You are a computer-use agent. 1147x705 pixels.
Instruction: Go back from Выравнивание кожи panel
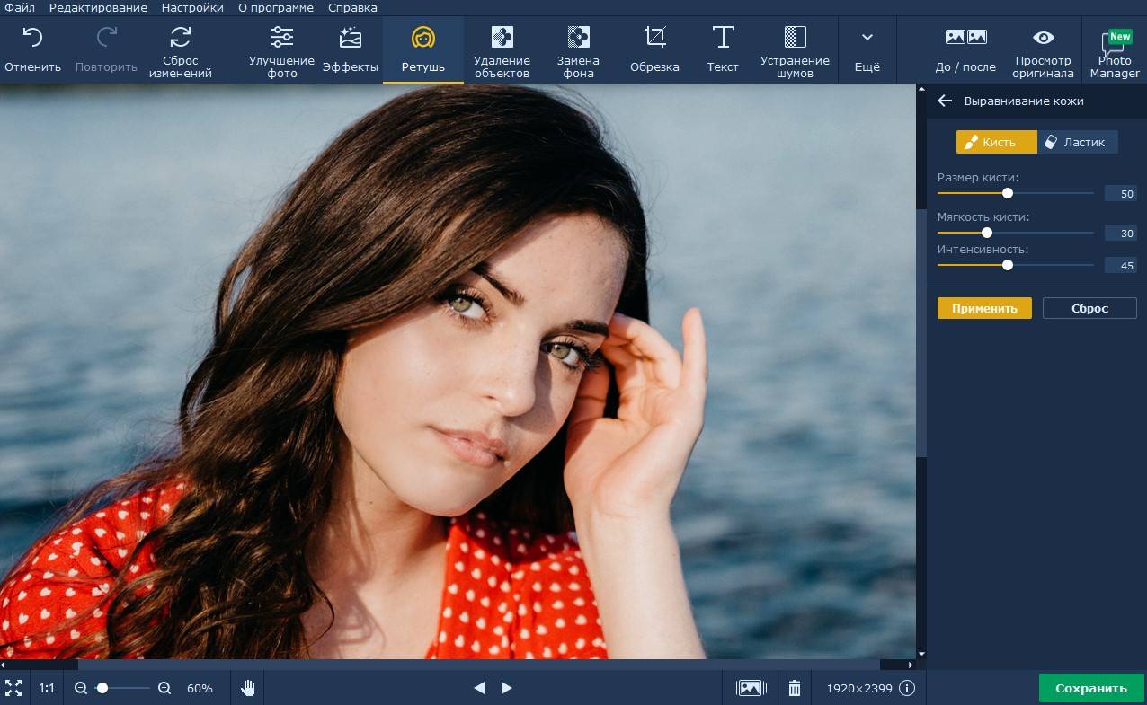945,101
